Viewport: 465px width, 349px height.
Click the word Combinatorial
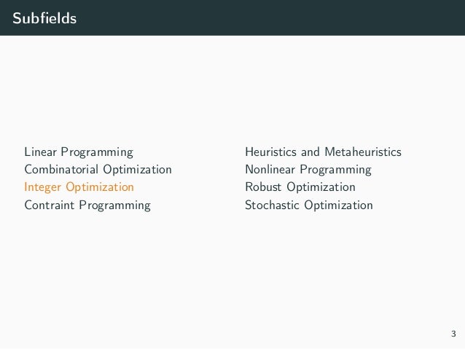point(61,170)
